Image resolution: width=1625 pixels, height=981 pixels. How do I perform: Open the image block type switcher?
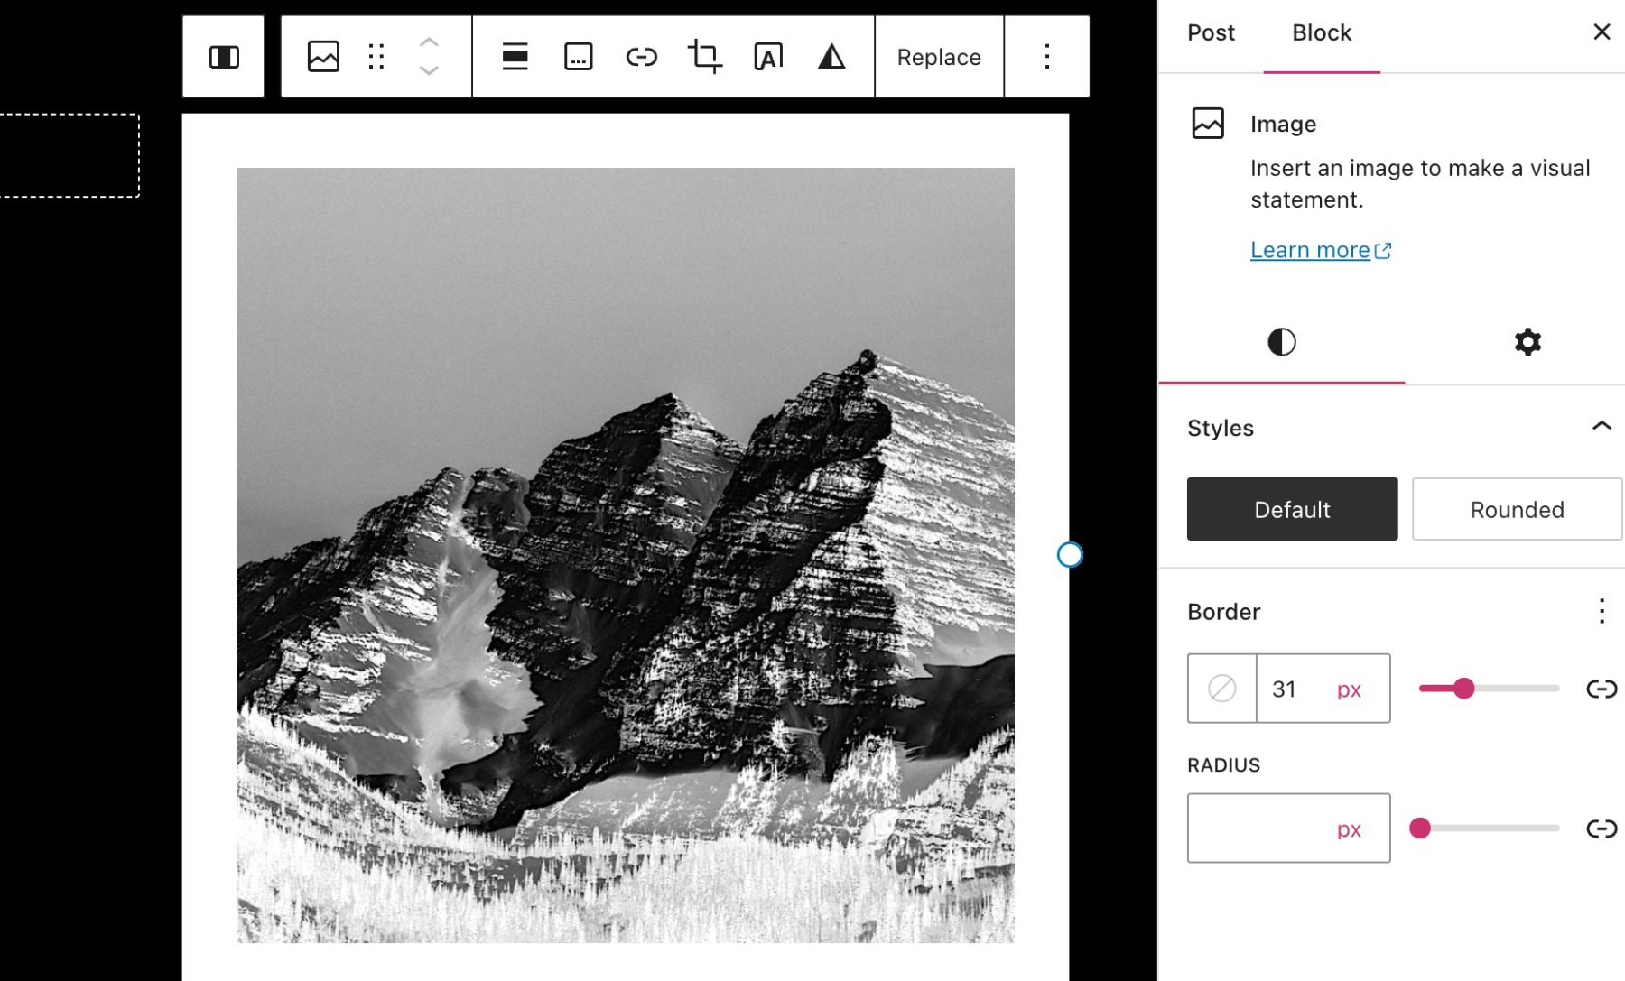[x=322, y=56]
